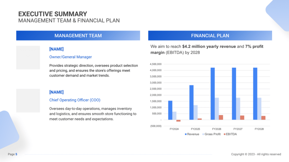Click the FY2027 axis label

tap(238, 129)
